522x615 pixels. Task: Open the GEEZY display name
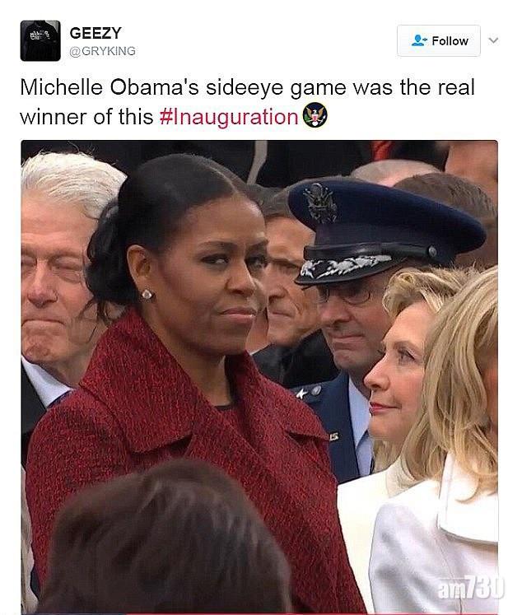(x=96, y=33)
